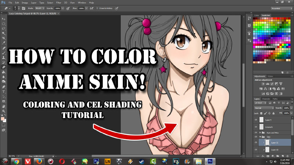The image size is (294, 165).
Task: Switch to the Color panel tab
Action: (256, 15)
